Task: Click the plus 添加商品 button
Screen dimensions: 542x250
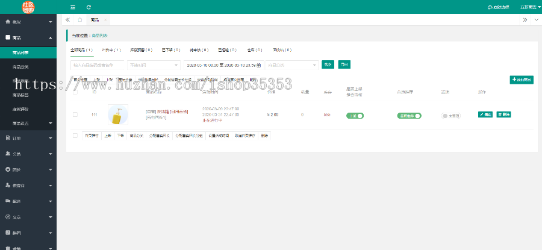Action: point(522,80)
